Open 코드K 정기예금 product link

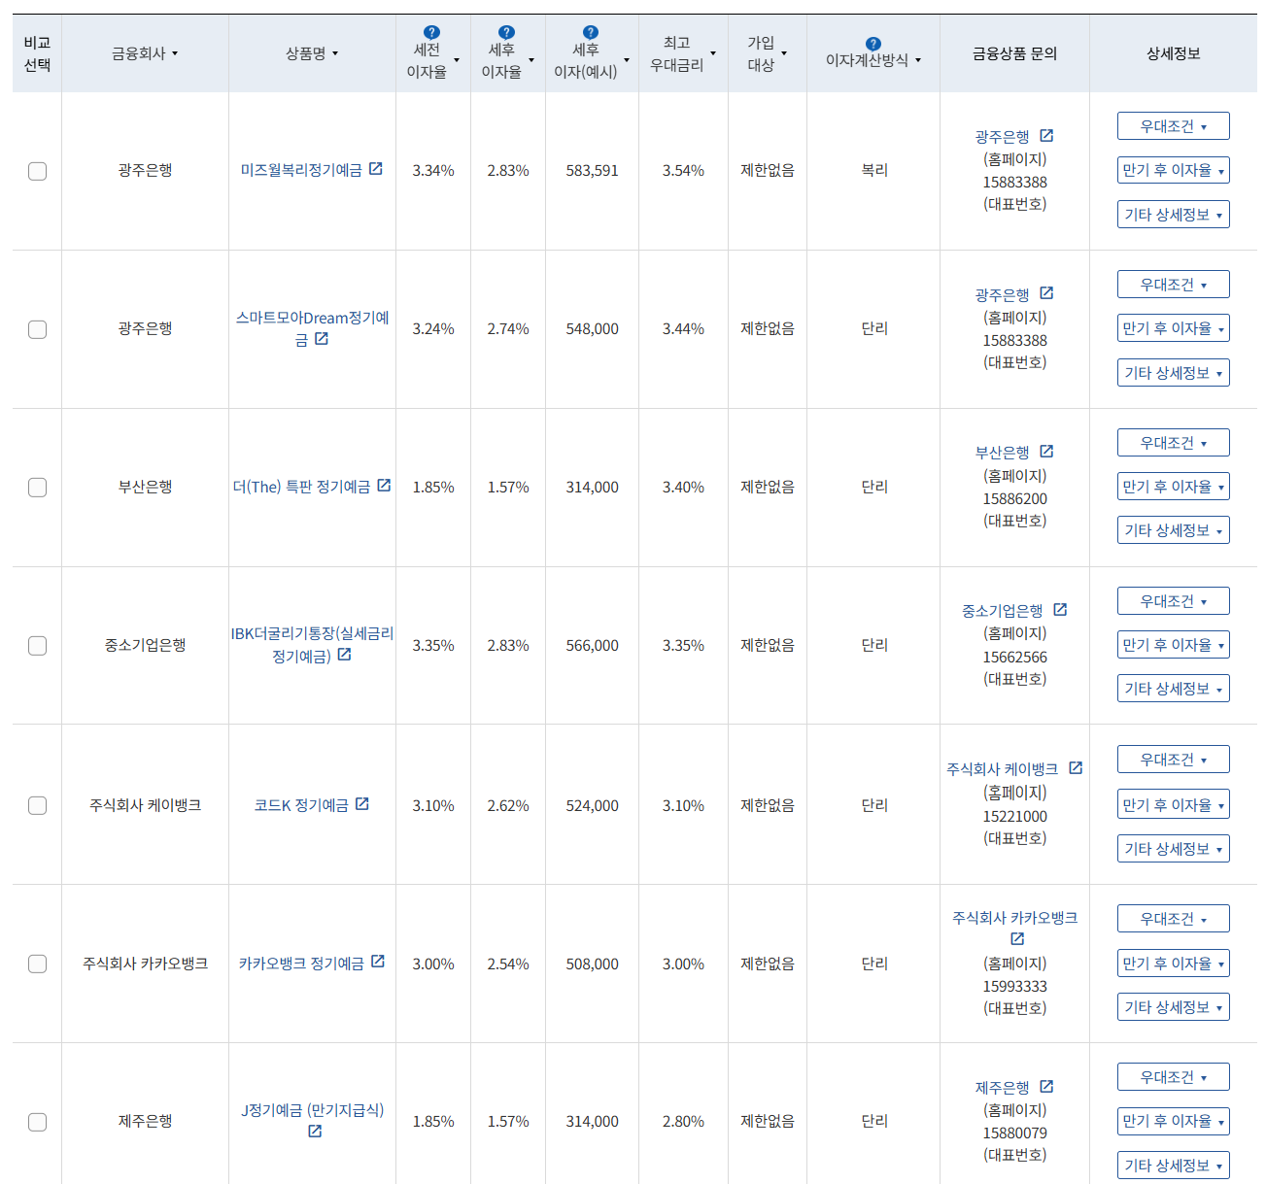coord(301,805)
